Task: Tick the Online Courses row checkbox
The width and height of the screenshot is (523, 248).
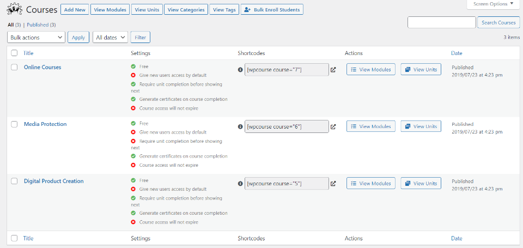Action: [14, 67]
